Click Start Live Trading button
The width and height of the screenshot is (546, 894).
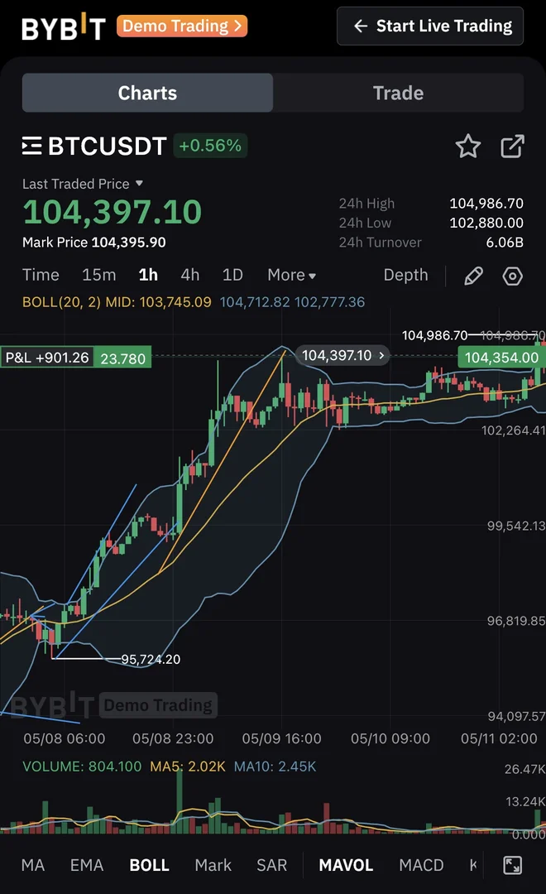tap(430, 26)
